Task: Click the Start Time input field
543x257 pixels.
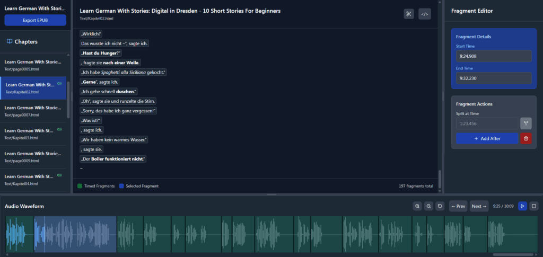Action: click(494, 56)
